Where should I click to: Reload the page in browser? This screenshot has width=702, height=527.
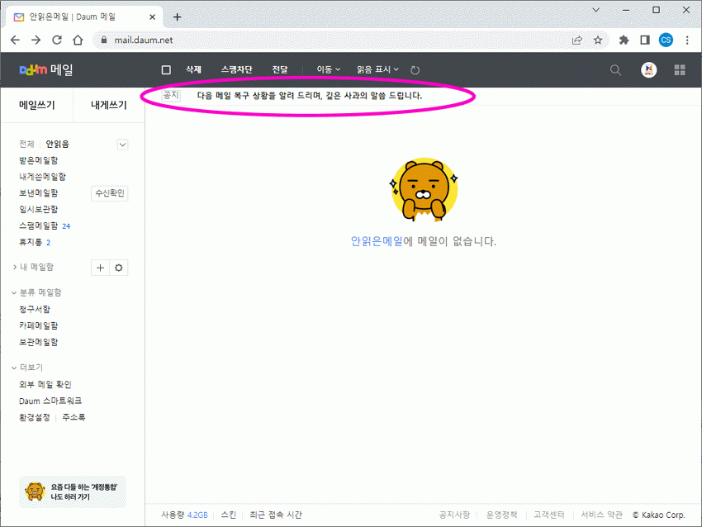click(x=57, y=40)
